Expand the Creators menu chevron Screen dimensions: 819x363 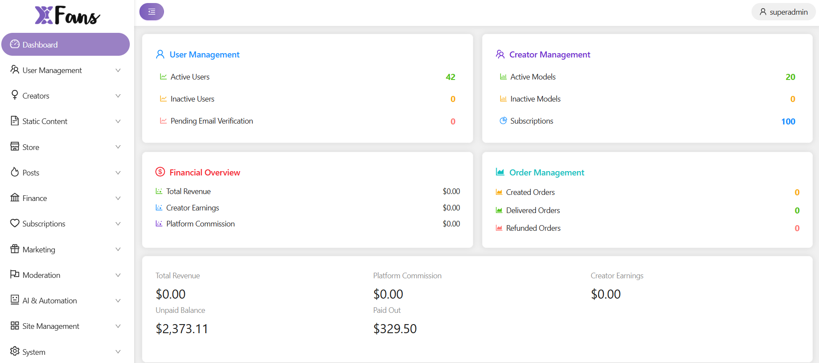[118, 96]
